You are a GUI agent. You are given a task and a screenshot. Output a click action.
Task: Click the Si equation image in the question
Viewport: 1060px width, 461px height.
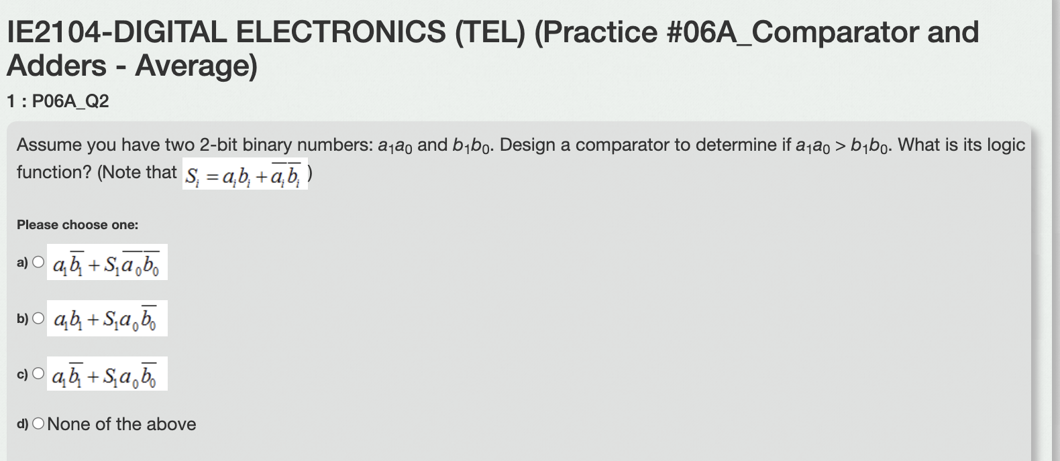(x=245, y=176)
